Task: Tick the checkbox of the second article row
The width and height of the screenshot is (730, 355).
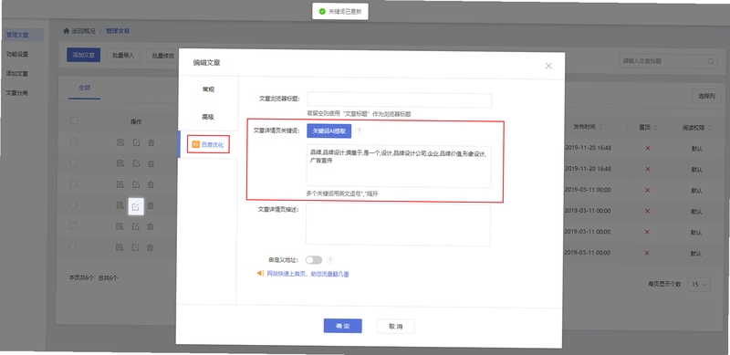Action: [74, 162]
